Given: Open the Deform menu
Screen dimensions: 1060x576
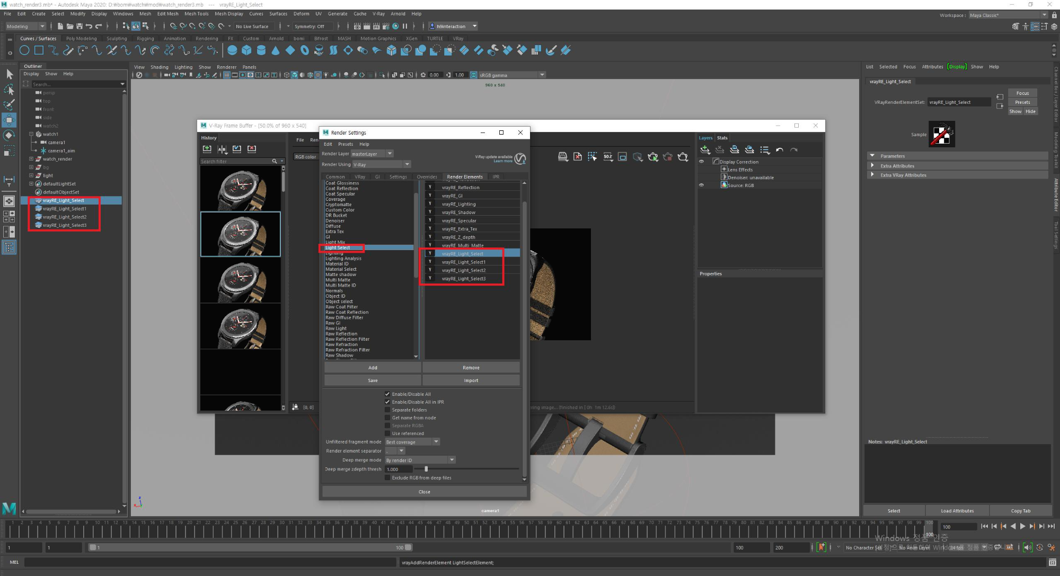Looking at the screenshot, I should 301,14.
